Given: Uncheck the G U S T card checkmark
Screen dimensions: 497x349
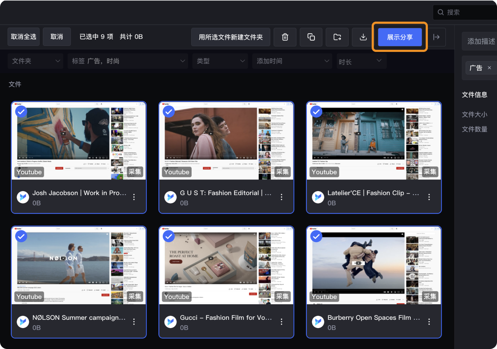Looking at the screenshot, I should point(169,112).
